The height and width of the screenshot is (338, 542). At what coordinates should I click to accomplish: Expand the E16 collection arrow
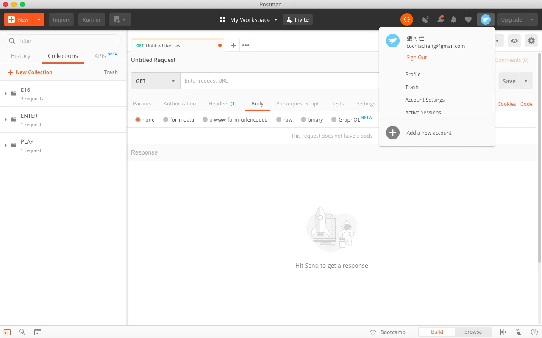(x=6, y=94)
